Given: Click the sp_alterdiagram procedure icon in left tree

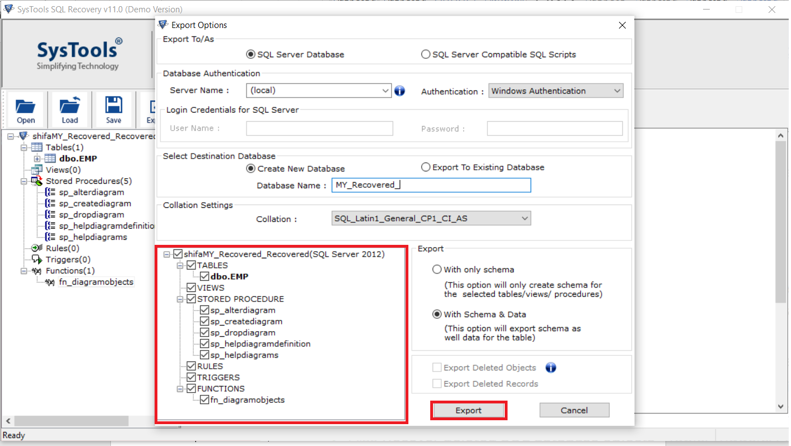Looking at the screenshot, I should tap(50, 192).
